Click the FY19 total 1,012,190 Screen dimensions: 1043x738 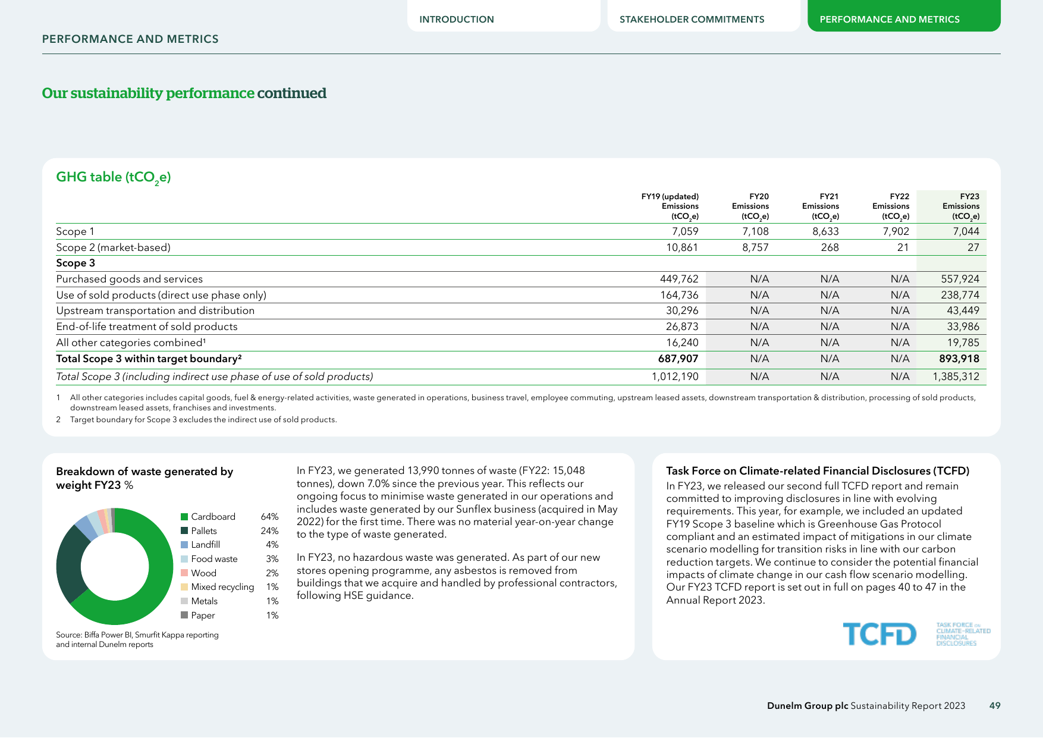tap(675, 376)
